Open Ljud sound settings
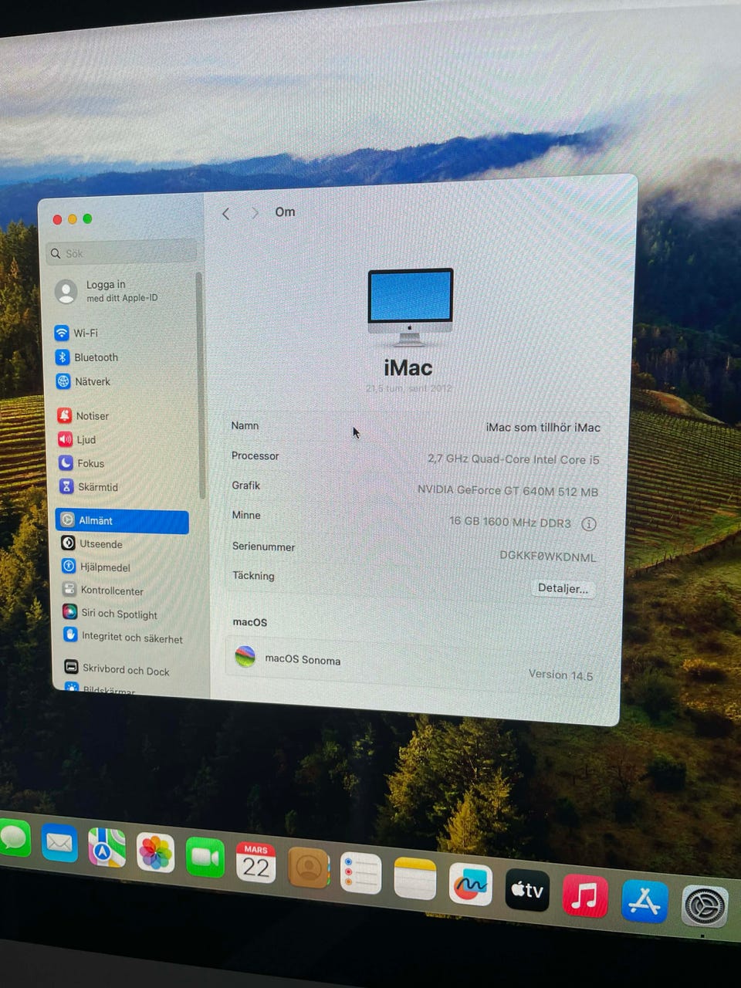This screenshot has width=741, height=988. coord(77,439)
